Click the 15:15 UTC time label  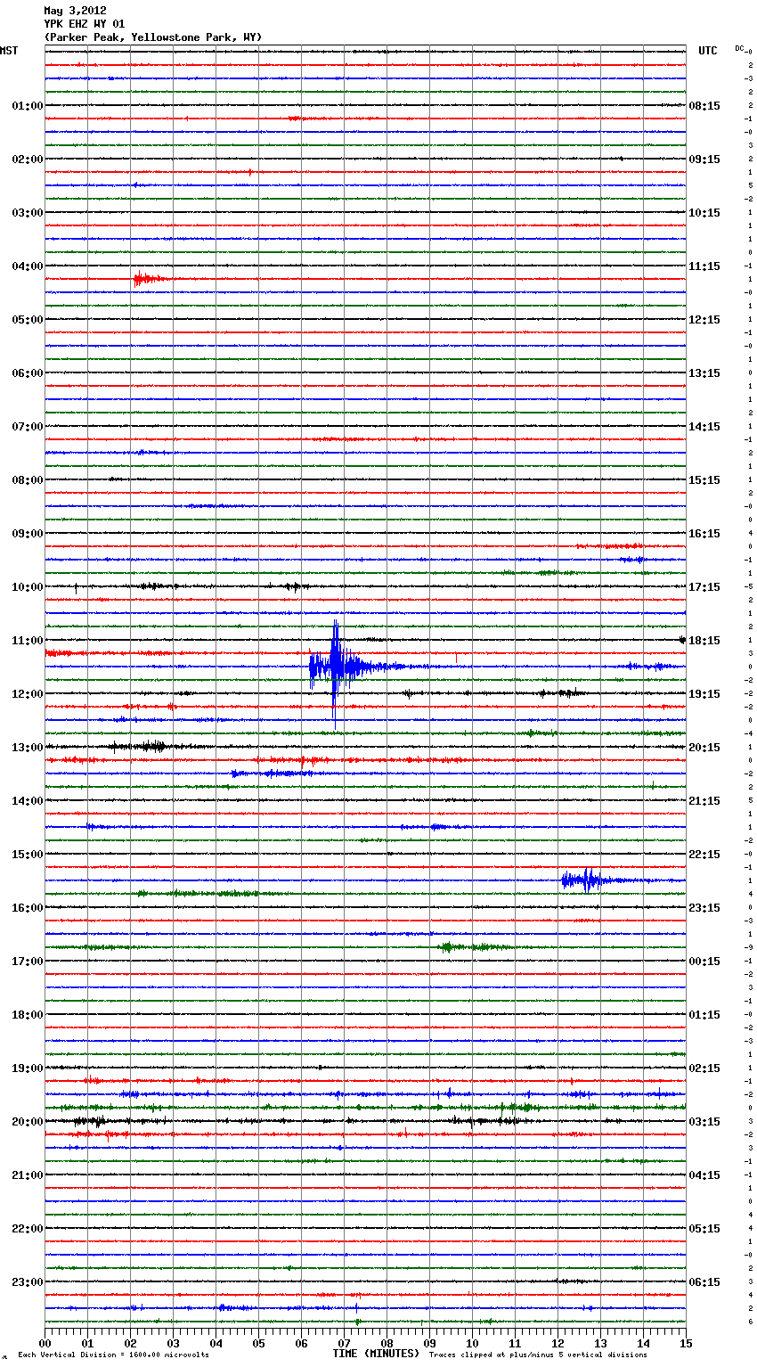pos(704,479)
